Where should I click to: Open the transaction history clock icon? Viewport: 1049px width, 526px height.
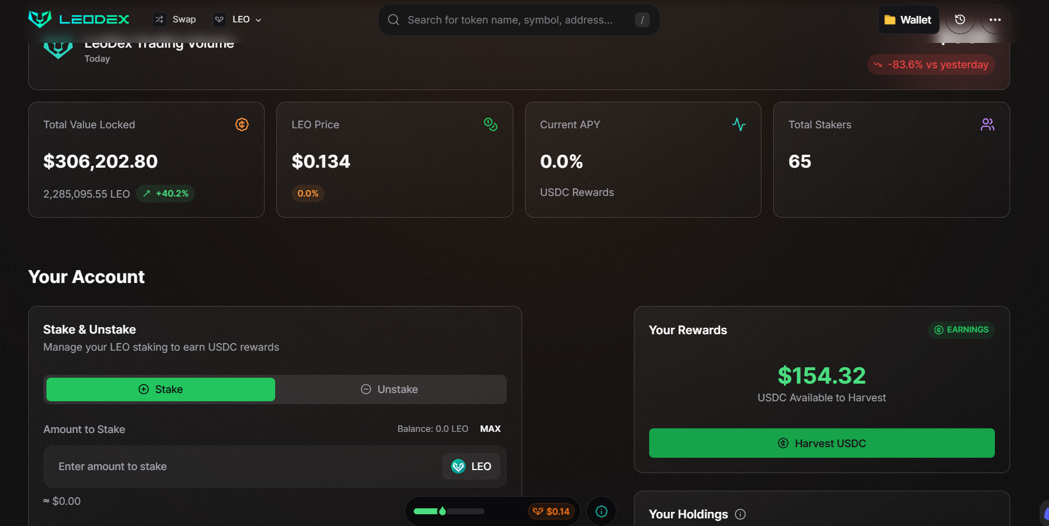point(960,19)
